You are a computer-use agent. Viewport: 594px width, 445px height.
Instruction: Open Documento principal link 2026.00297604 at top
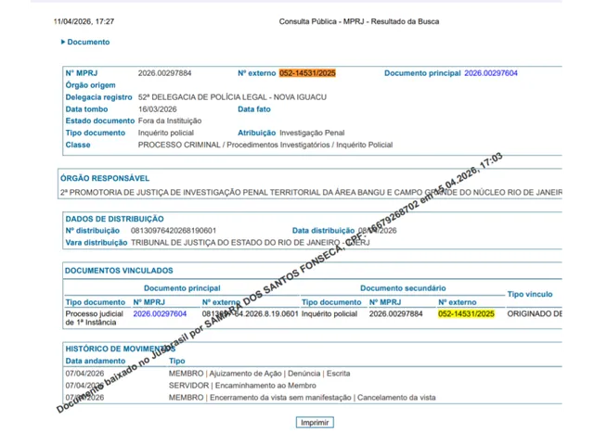(491, 73)
